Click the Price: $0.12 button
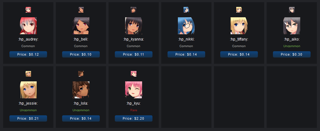The image size is (320, 131). [x=28, y=54]
